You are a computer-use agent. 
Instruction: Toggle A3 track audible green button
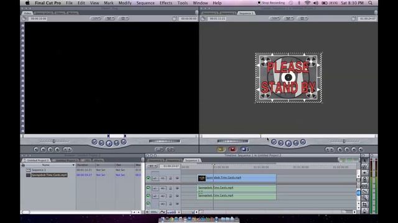click(148, 204)
